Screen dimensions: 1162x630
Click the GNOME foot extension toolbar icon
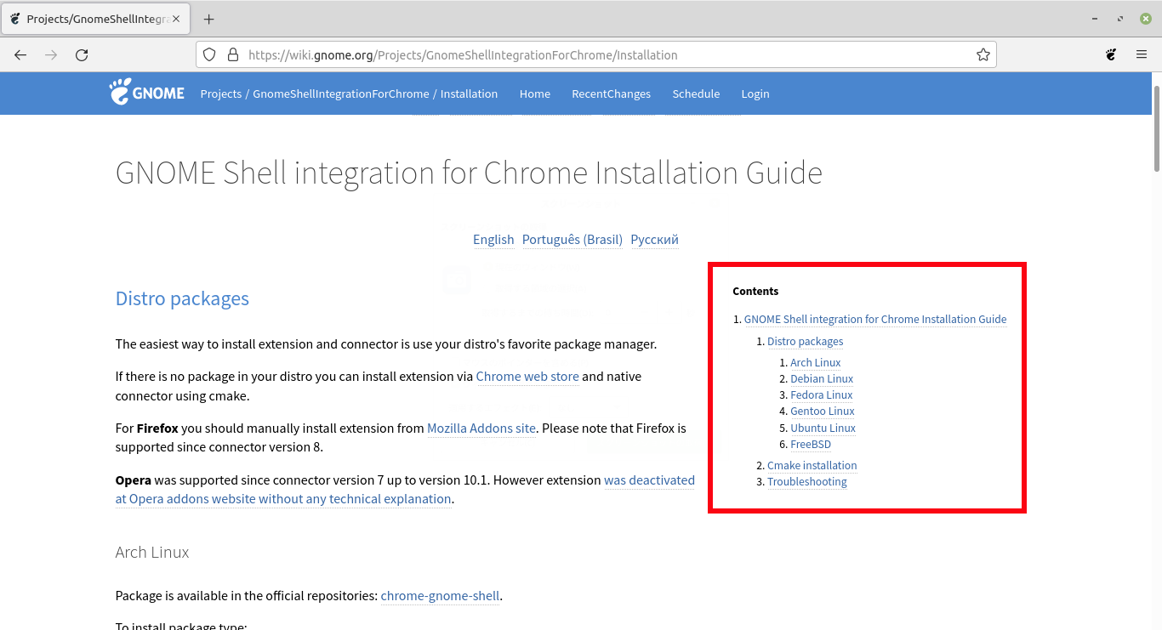click(x=1111, y=54)
